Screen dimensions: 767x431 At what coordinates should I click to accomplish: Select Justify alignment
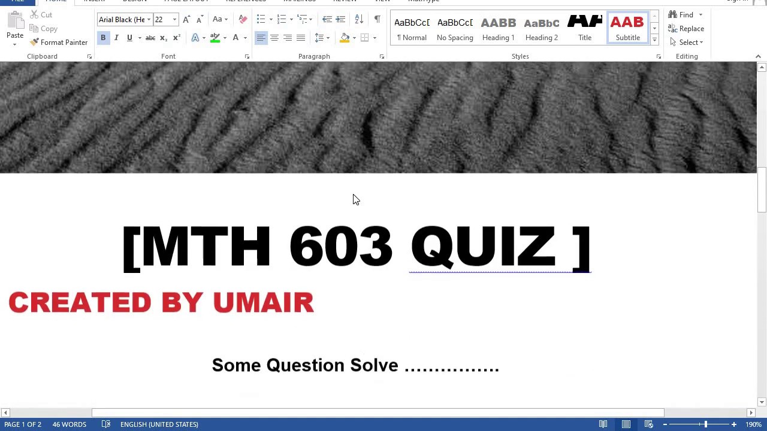[300, 38]
